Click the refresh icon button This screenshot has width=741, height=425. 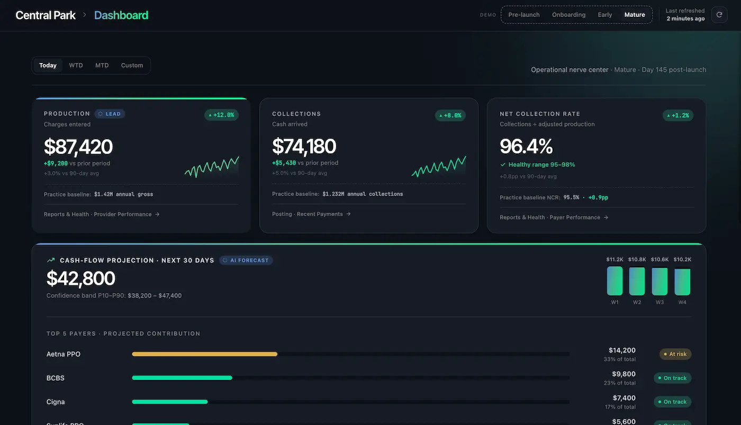click(x=719, y=15)
